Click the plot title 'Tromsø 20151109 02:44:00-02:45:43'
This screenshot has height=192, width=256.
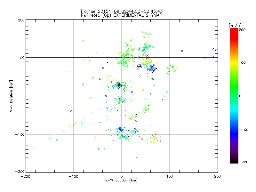(x=122, y=11)
